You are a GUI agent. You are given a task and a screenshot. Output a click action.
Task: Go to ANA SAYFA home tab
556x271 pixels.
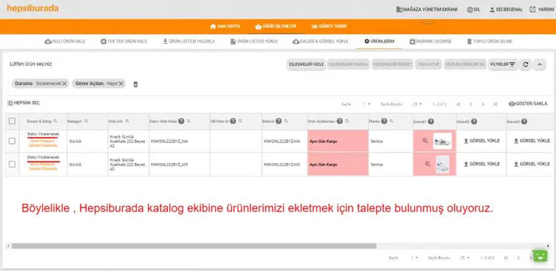tap(225, 26)
